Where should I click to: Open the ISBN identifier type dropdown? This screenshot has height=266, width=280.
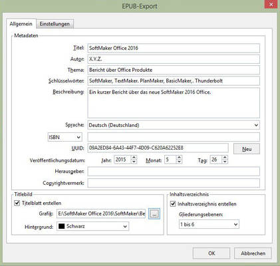click(65, 137)
